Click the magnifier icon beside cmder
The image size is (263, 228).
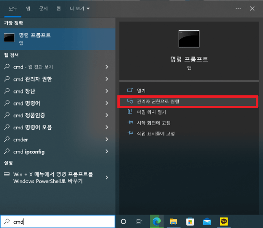tap(7, 139)
